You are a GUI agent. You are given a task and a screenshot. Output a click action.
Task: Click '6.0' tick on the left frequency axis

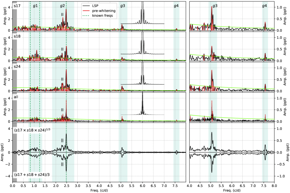coord(143,185)
